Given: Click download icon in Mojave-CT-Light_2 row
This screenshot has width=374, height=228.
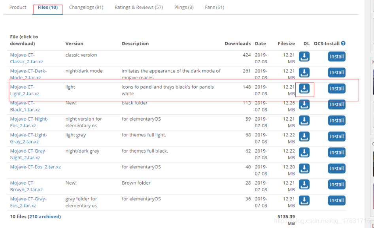Looking at the screenshot, I should (x=304, y=89).
